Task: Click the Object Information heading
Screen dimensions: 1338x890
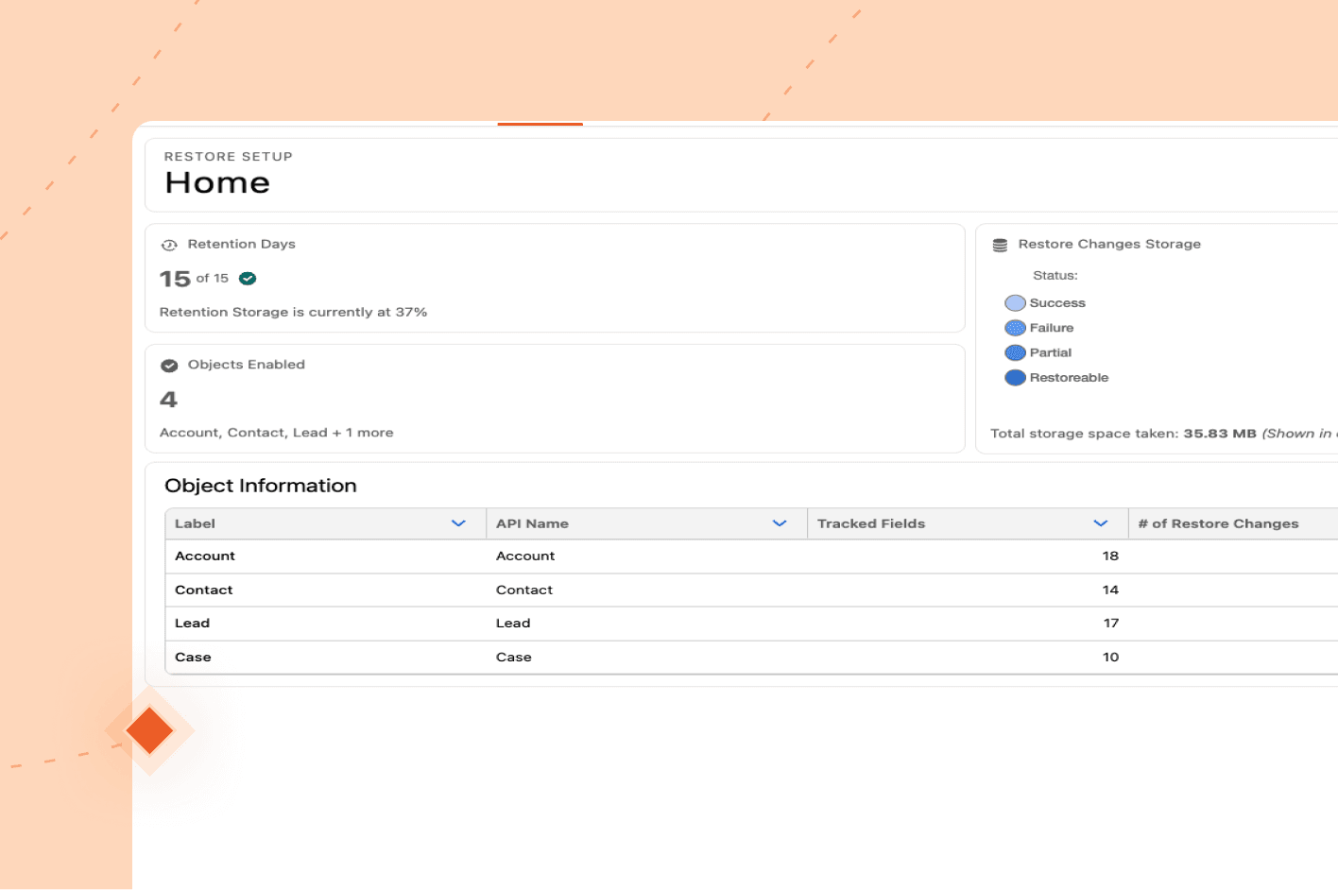Action: [x=261, y=486]
